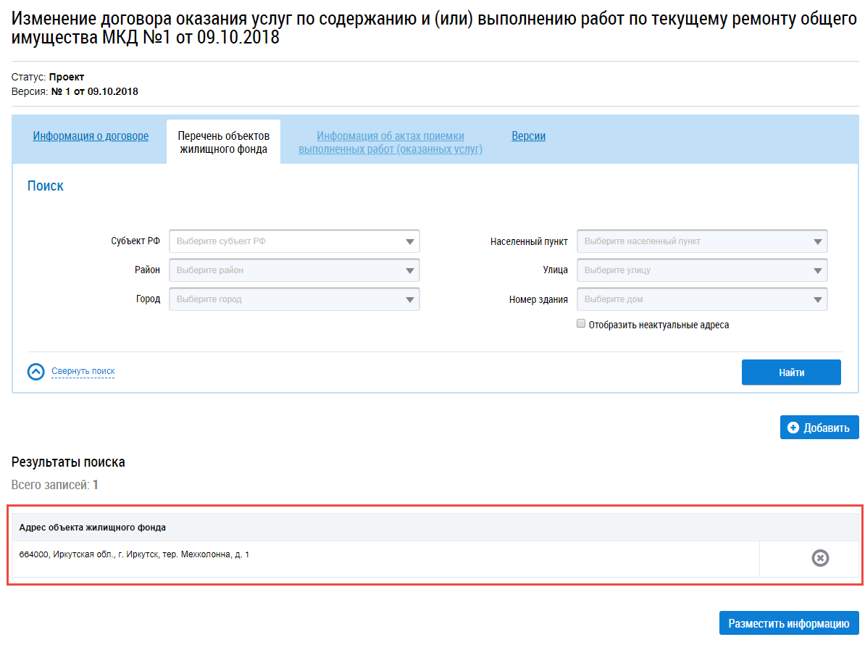The image size is (865, 645).
Task: Enable Отобразить неактуальные адреса checkbox
Action: click(581, 325)
